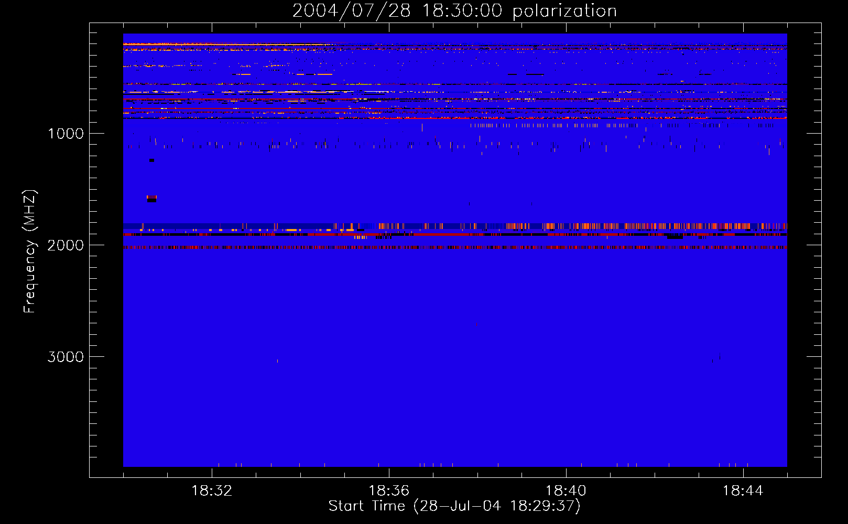This screenshot has width=848, height=524.
Task: Click the plot title '2004/07/28 18:30:00 polarization'
Action: pos(454,10)
